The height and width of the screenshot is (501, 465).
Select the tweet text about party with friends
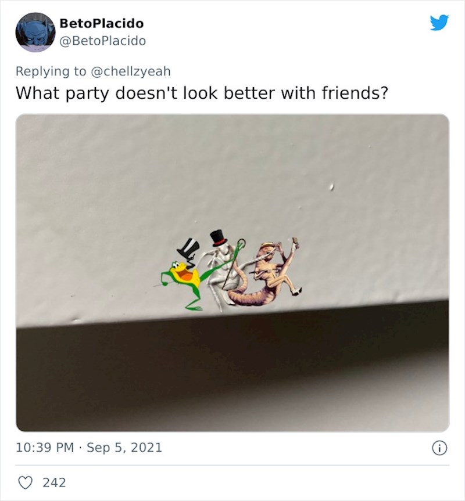[201, 93]
